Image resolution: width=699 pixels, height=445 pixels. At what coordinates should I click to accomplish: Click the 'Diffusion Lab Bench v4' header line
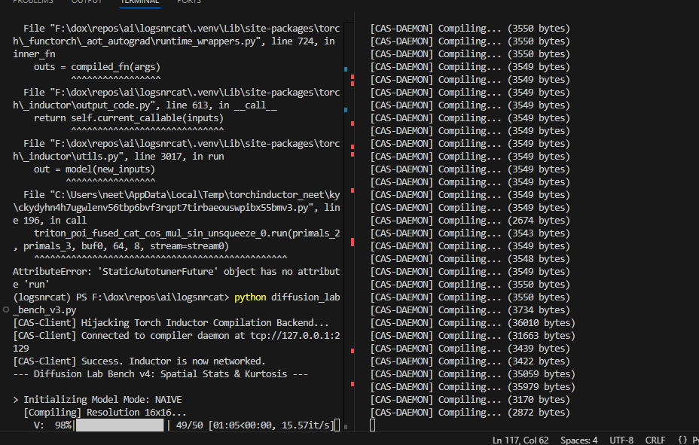(x=160, y=373)
